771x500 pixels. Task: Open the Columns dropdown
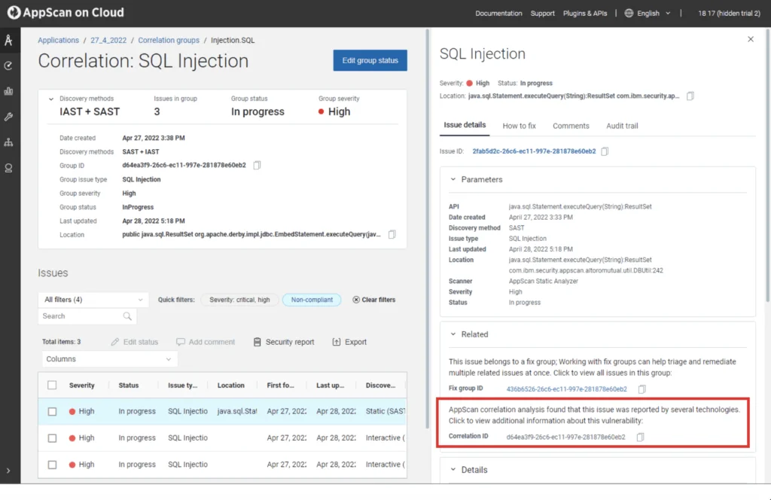108,359
